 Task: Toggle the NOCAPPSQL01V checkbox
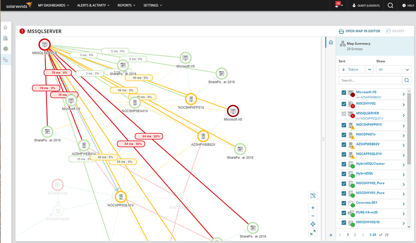click(x=344, y=154)
